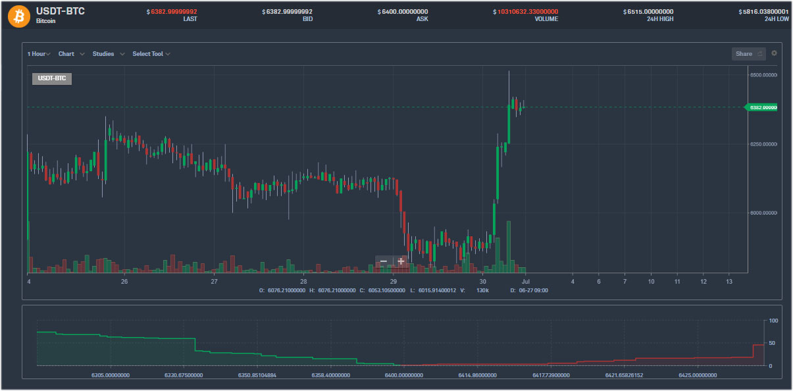Click the 6400.00000000 depth chart label
This screenshot has height=391, width=793.
pyautogui.click(x=403, y=375)
